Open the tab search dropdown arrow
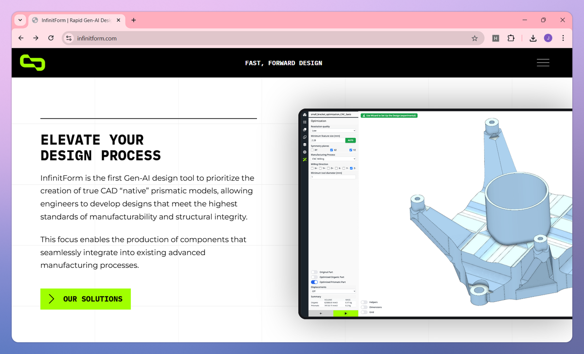Image resolution: width=584 pixels, height=354 pixels. (20, 20)
